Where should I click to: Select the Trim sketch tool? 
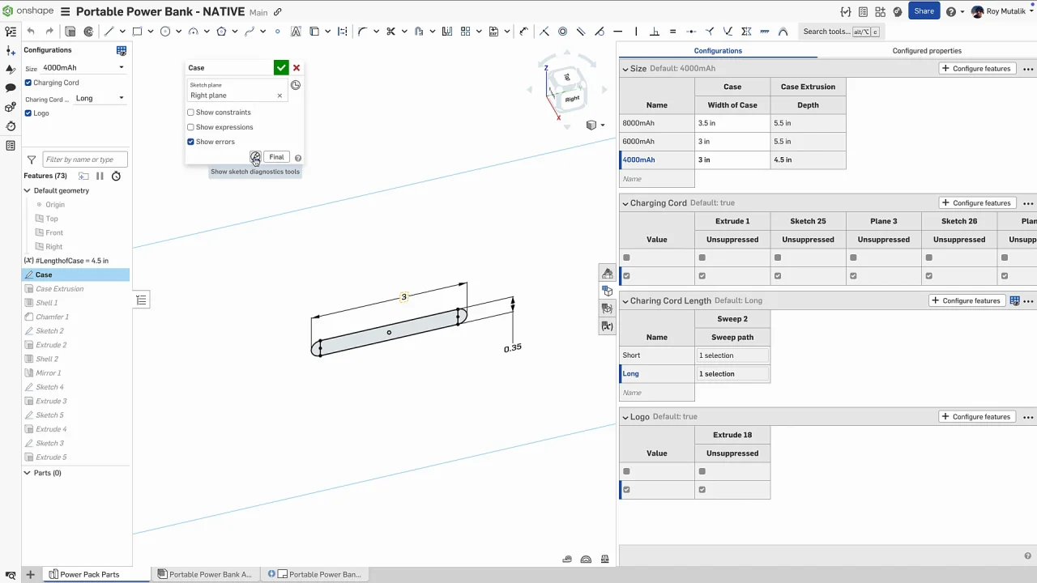(390, 32)
